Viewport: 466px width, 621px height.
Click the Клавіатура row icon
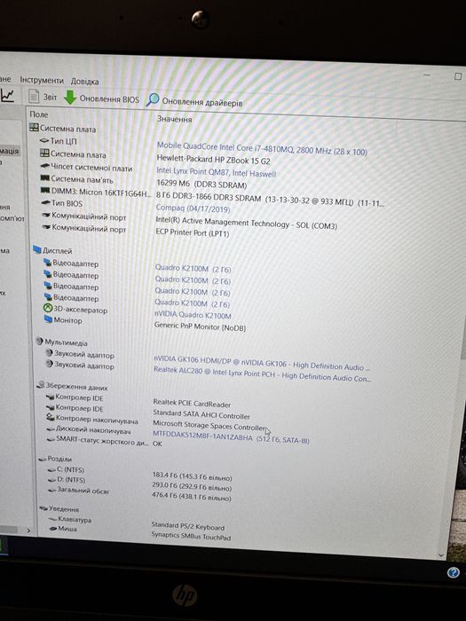click(52, 519)
